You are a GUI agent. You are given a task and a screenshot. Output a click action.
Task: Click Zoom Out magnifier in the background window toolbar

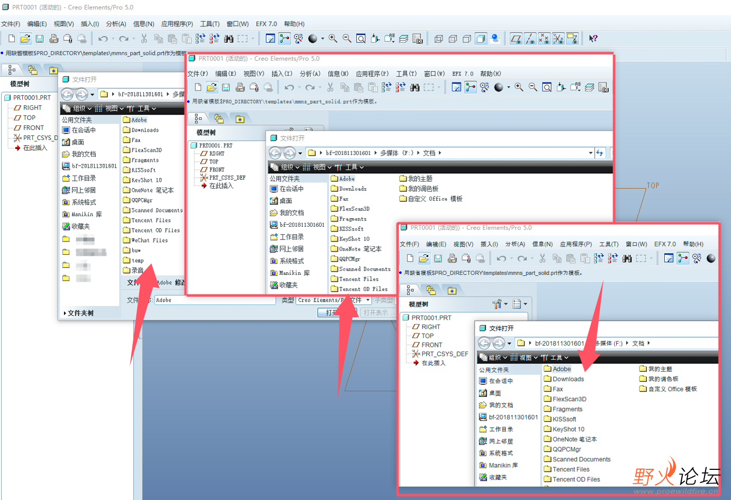pyautogui.click(x=347, y=39)
